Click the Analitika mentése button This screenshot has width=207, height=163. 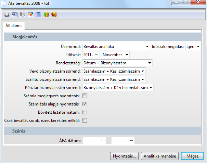[x=160, y=156]
